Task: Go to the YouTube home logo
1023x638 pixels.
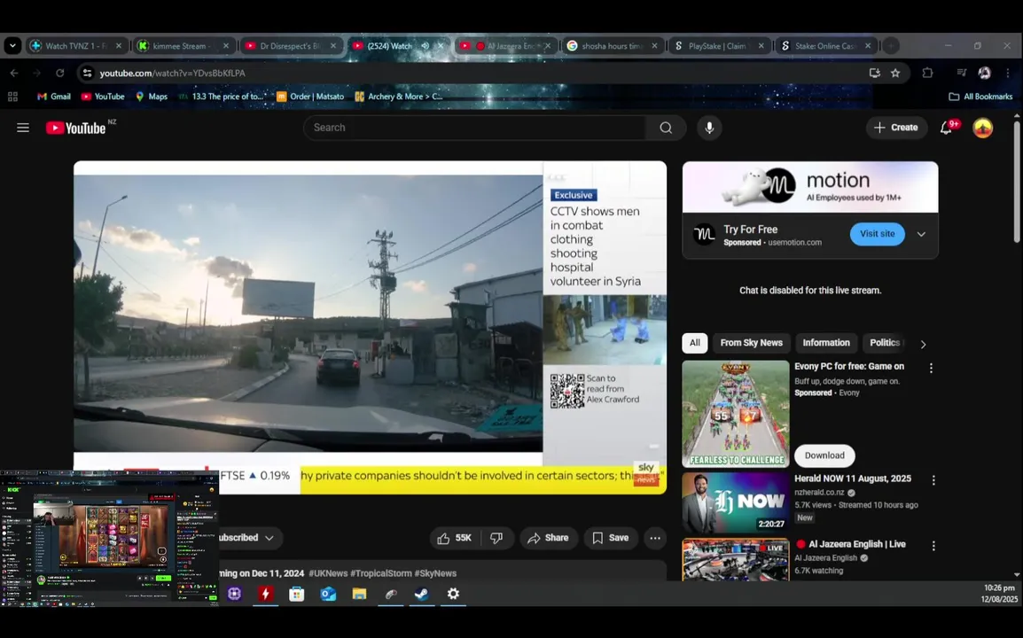Action: tap(76, 128)
